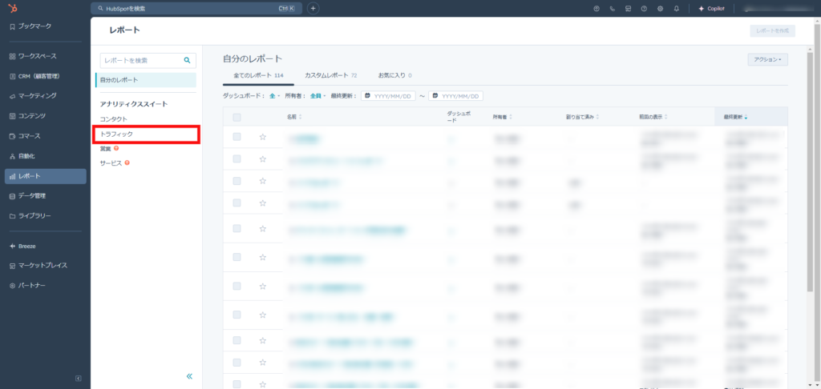Sort table by 所有者 column

pyautogui.click(x=502, y=117)
